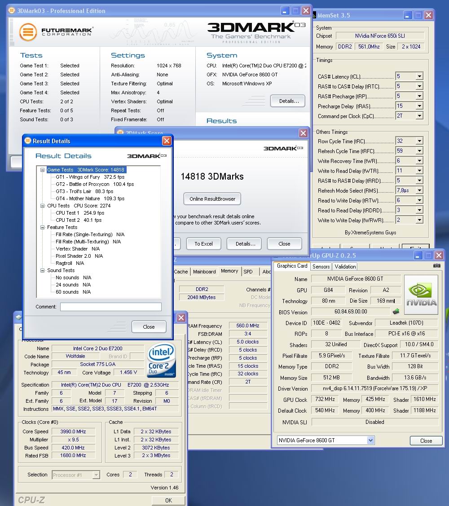Screen dimensions: 449x506
Task: Close the 3DMark Score window with X
Action: pos(303,133)
